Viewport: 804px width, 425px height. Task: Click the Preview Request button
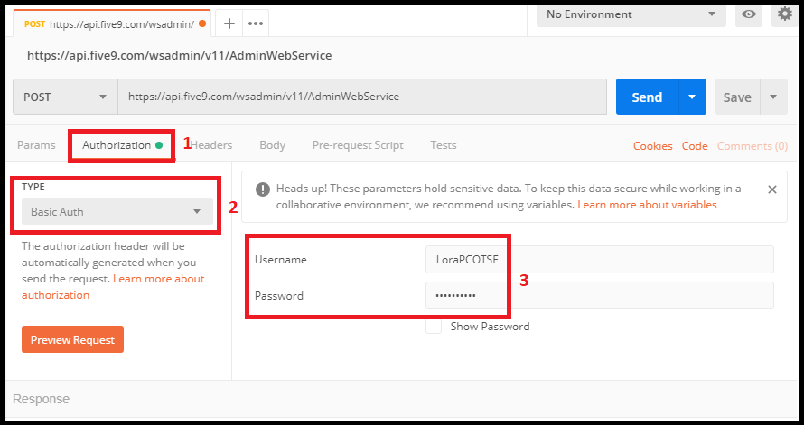tap(73, 339)
